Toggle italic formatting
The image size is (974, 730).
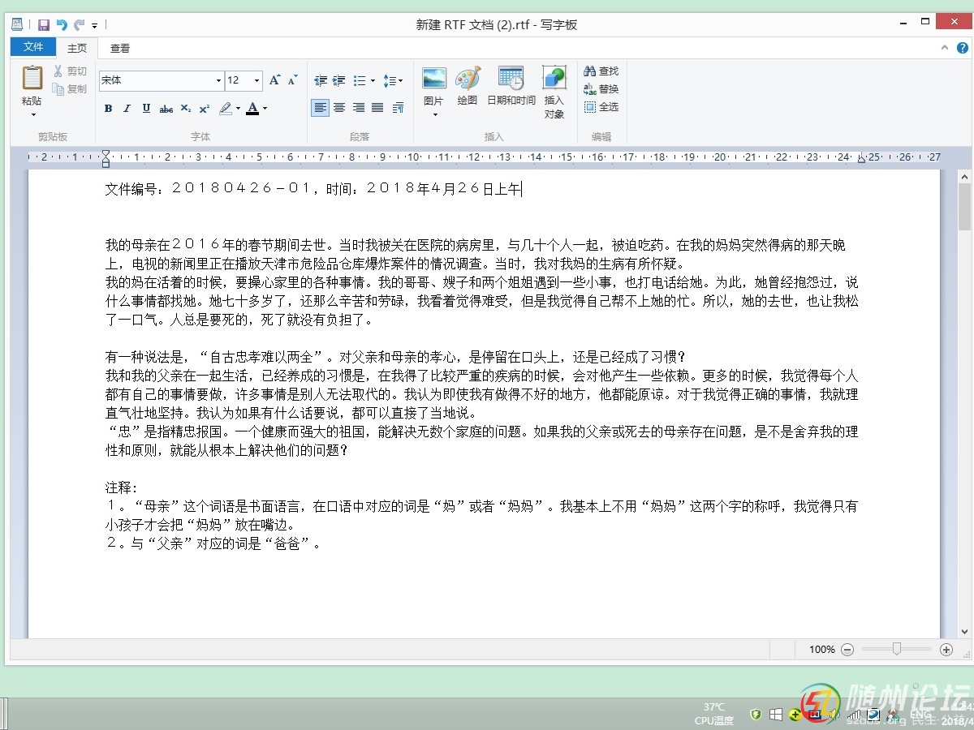[127, 109]
